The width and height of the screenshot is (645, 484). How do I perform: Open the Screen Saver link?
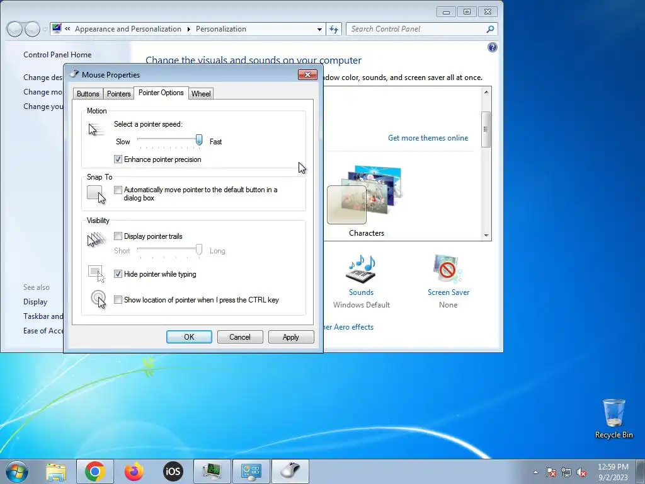448,292
